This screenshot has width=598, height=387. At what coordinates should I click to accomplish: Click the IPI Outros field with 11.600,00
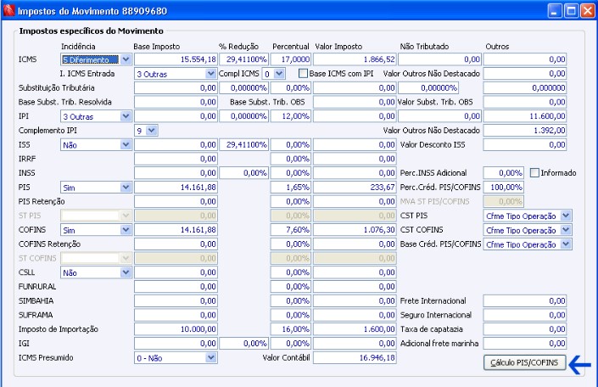[x=525, y=116]
